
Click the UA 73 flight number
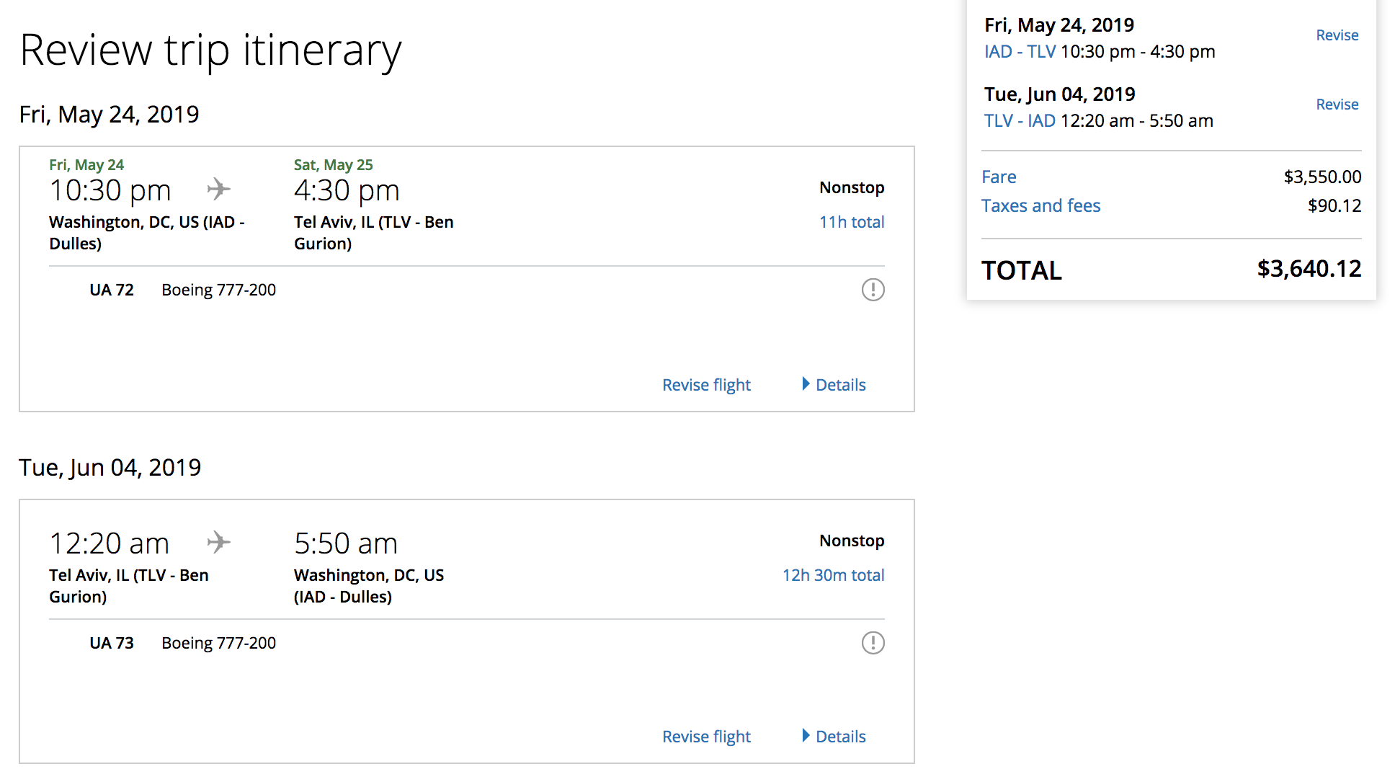112,643
